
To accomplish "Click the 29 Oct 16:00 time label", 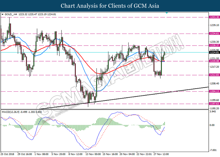I will pyautogui.click(x=25, y=154).
